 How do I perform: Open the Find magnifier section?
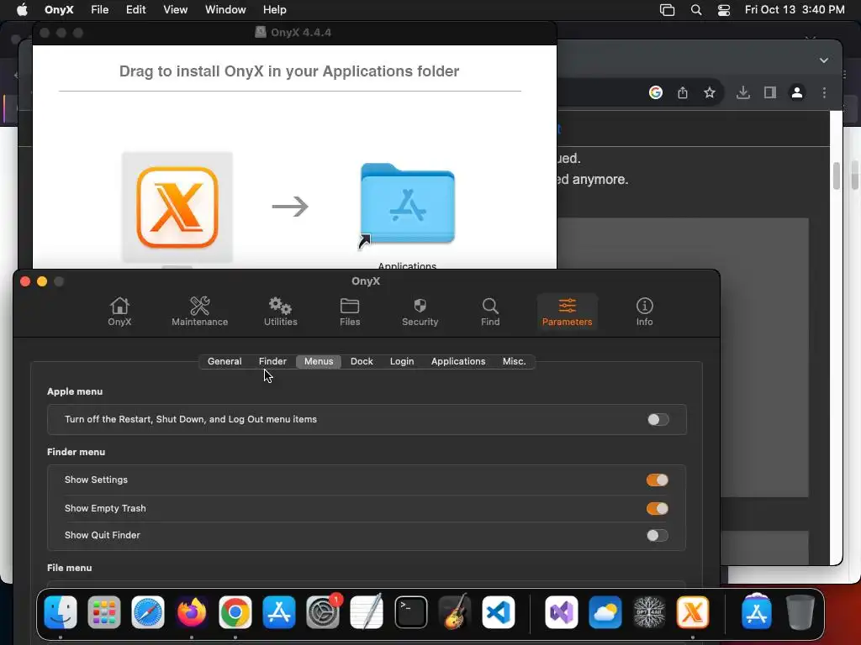click(x=490, y=312)
